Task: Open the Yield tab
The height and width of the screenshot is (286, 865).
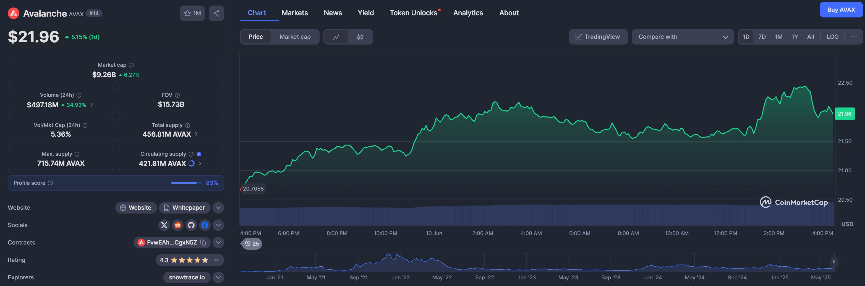Action: pos(366,13)
